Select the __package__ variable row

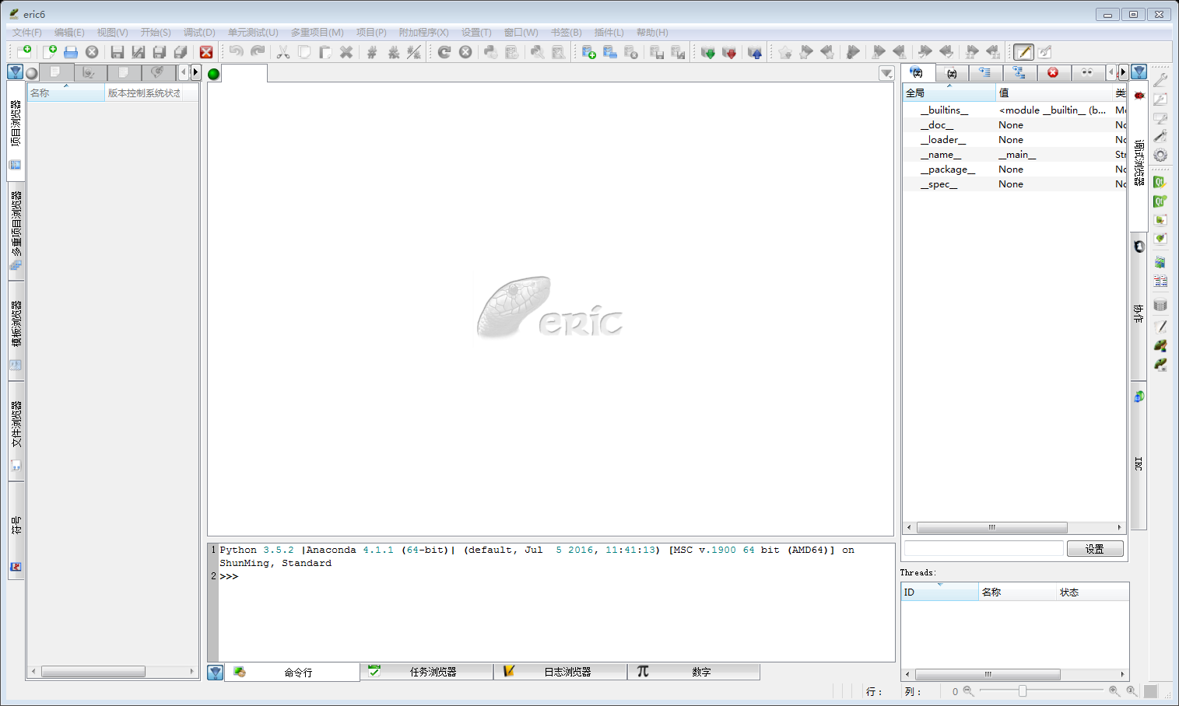1015,170
